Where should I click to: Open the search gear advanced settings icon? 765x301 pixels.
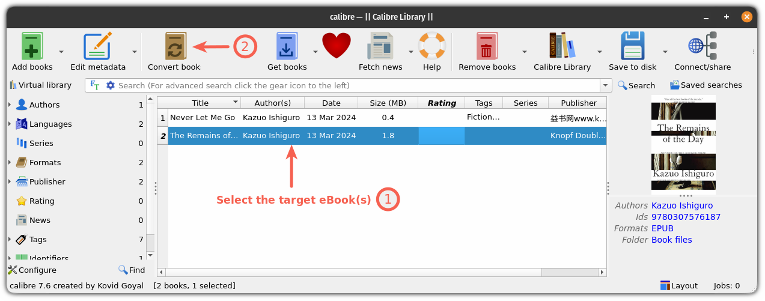[x=110, y=85]
